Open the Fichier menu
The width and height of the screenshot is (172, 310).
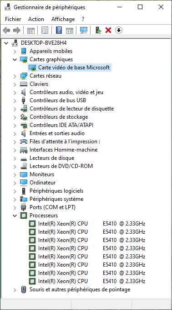13,19
